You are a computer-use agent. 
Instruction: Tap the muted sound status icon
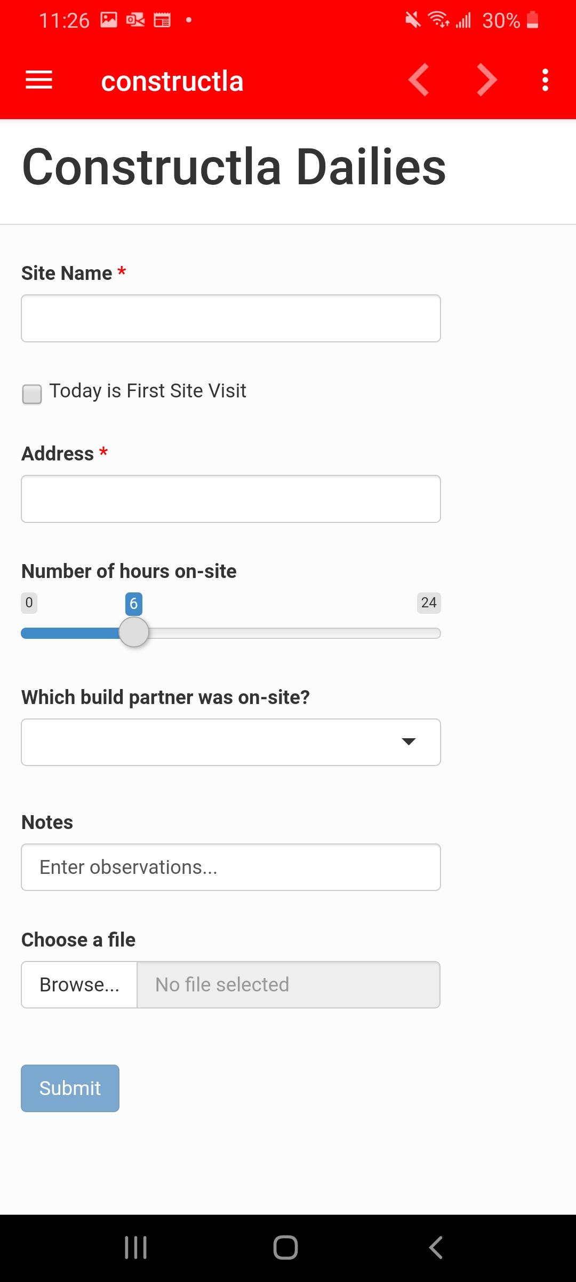(413, 20)
